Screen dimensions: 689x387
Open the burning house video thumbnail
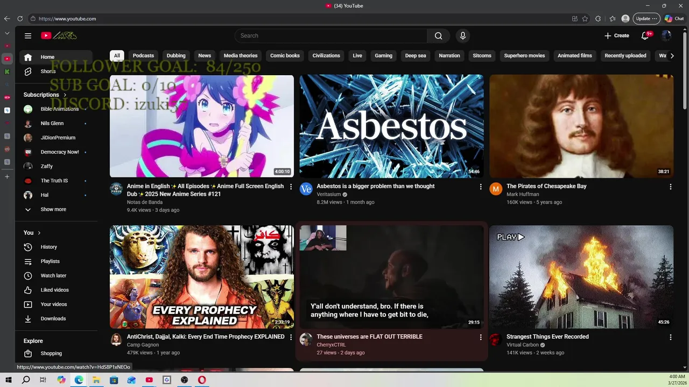[581, 277]
